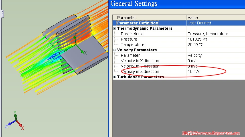
Task: Click the model origin coordinate triad
Action: pos(76,44)
